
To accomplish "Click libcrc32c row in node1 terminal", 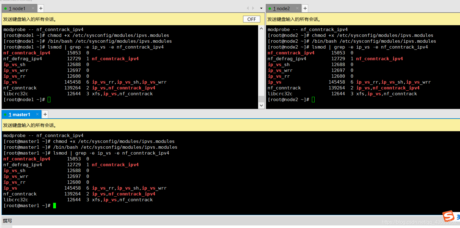I will (78, 94).
